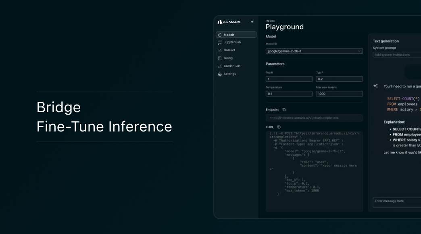Click the cURL code block
Screen dimensions: 421x234
point(314,172)
